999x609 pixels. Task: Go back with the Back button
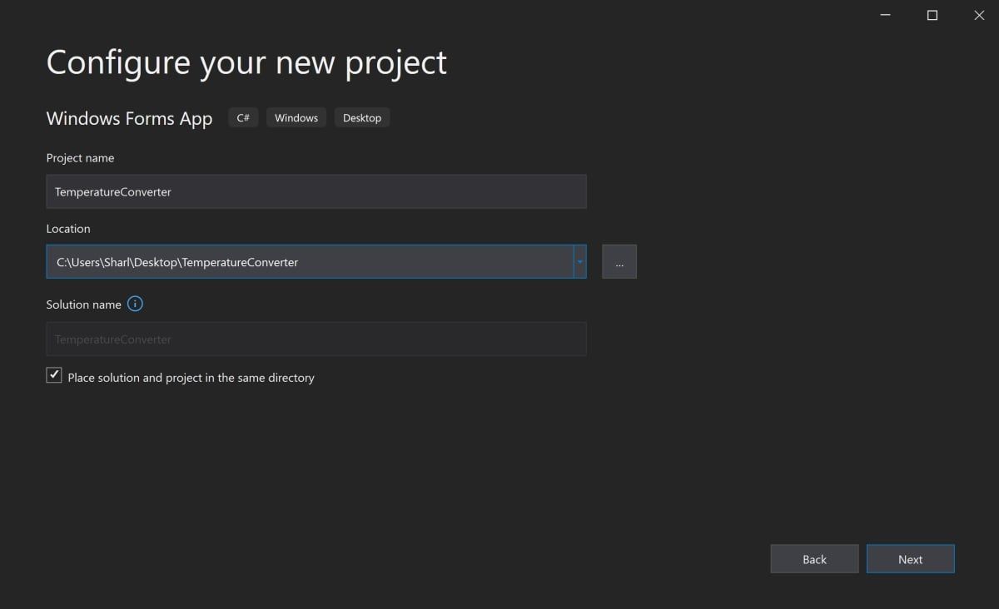coord(814,559)
